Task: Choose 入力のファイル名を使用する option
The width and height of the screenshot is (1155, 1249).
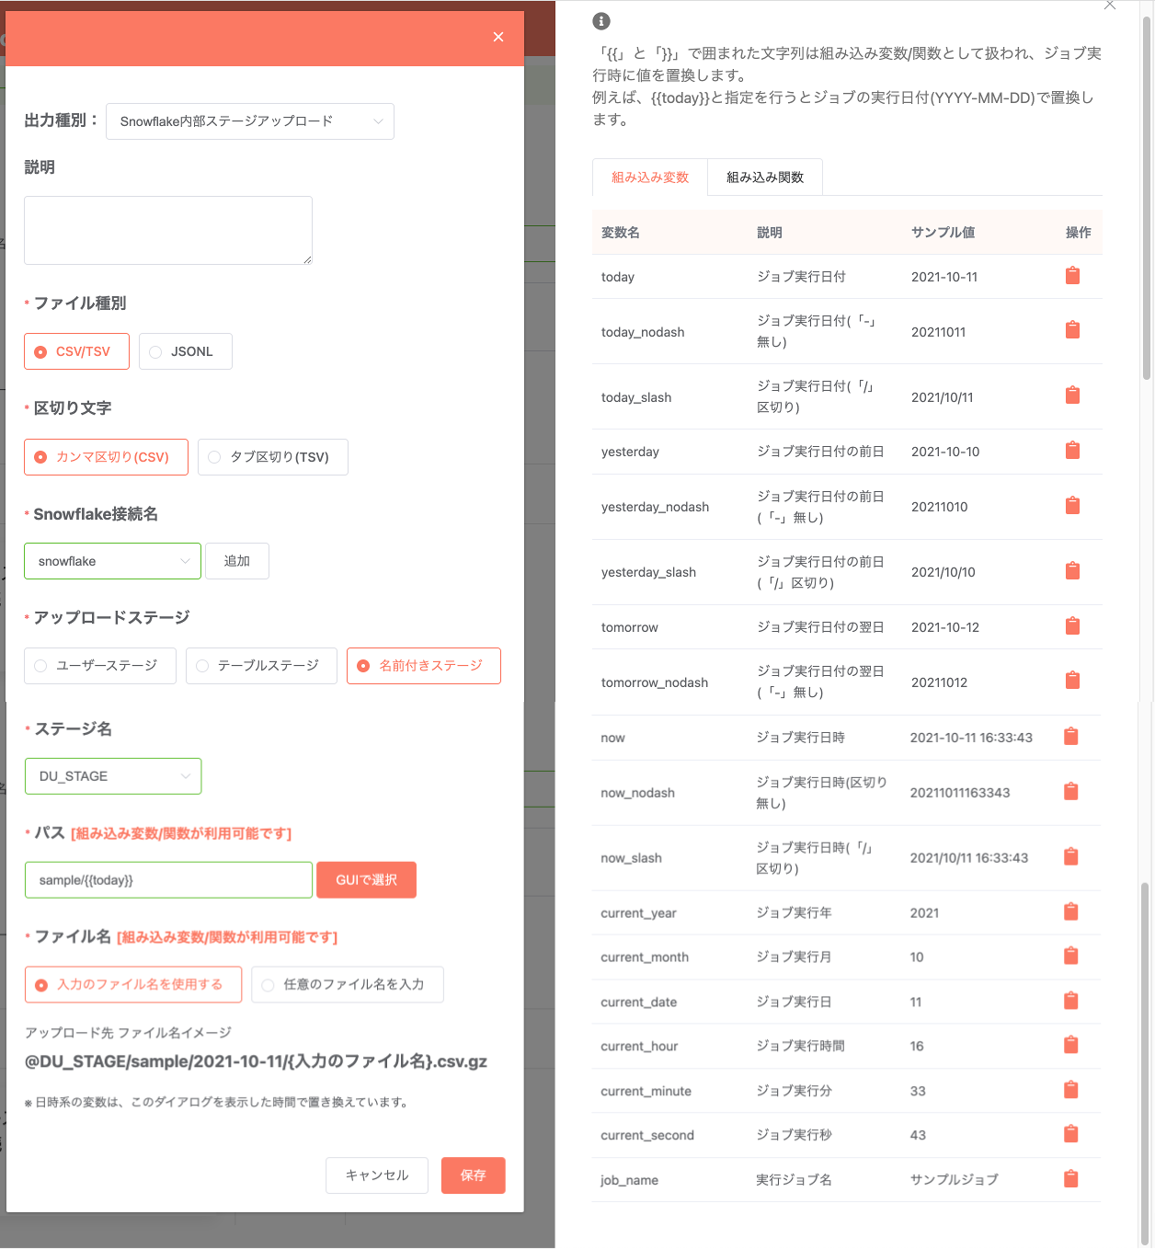Action: tap(133, 984)
